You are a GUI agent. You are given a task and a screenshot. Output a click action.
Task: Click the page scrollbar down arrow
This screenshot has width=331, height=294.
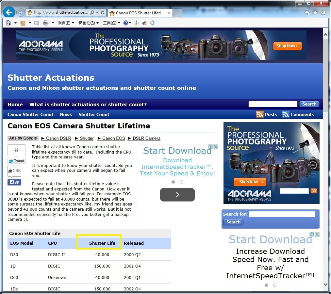[x=325, y=284]
